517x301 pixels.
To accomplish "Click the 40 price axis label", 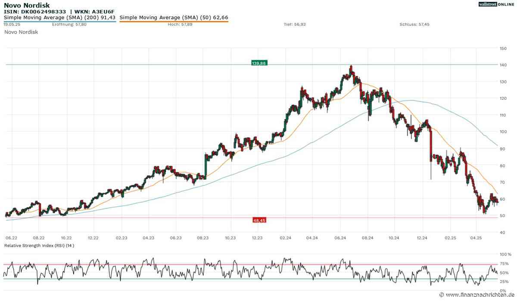I will (502, 233).
